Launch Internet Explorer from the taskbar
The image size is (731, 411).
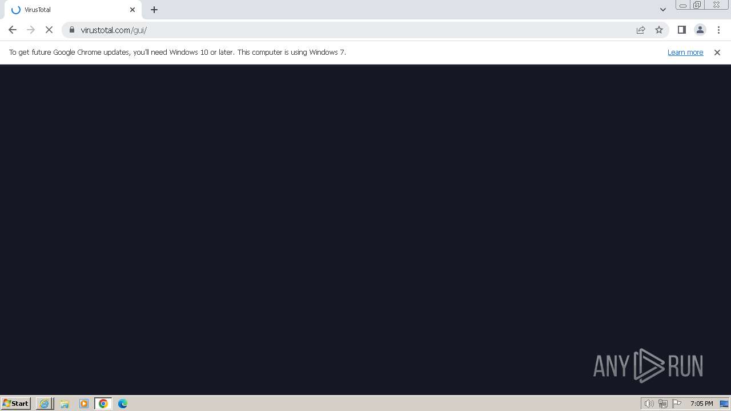tap(44, 404)
